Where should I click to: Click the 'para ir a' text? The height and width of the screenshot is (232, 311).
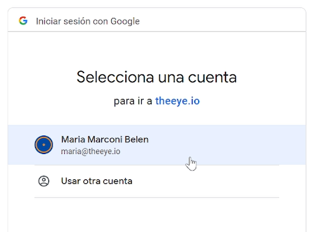133,101
